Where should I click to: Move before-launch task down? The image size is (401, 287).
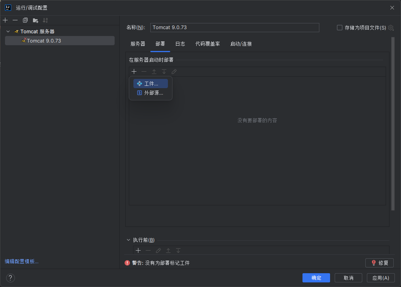(x=178, y=251)
